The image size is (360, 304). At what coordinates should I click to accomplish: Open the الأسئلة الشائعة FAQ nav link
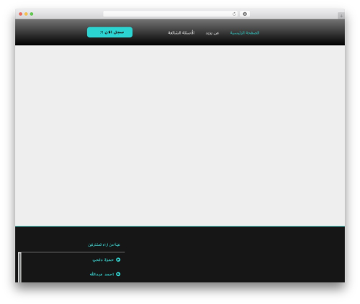pos(181,32)
